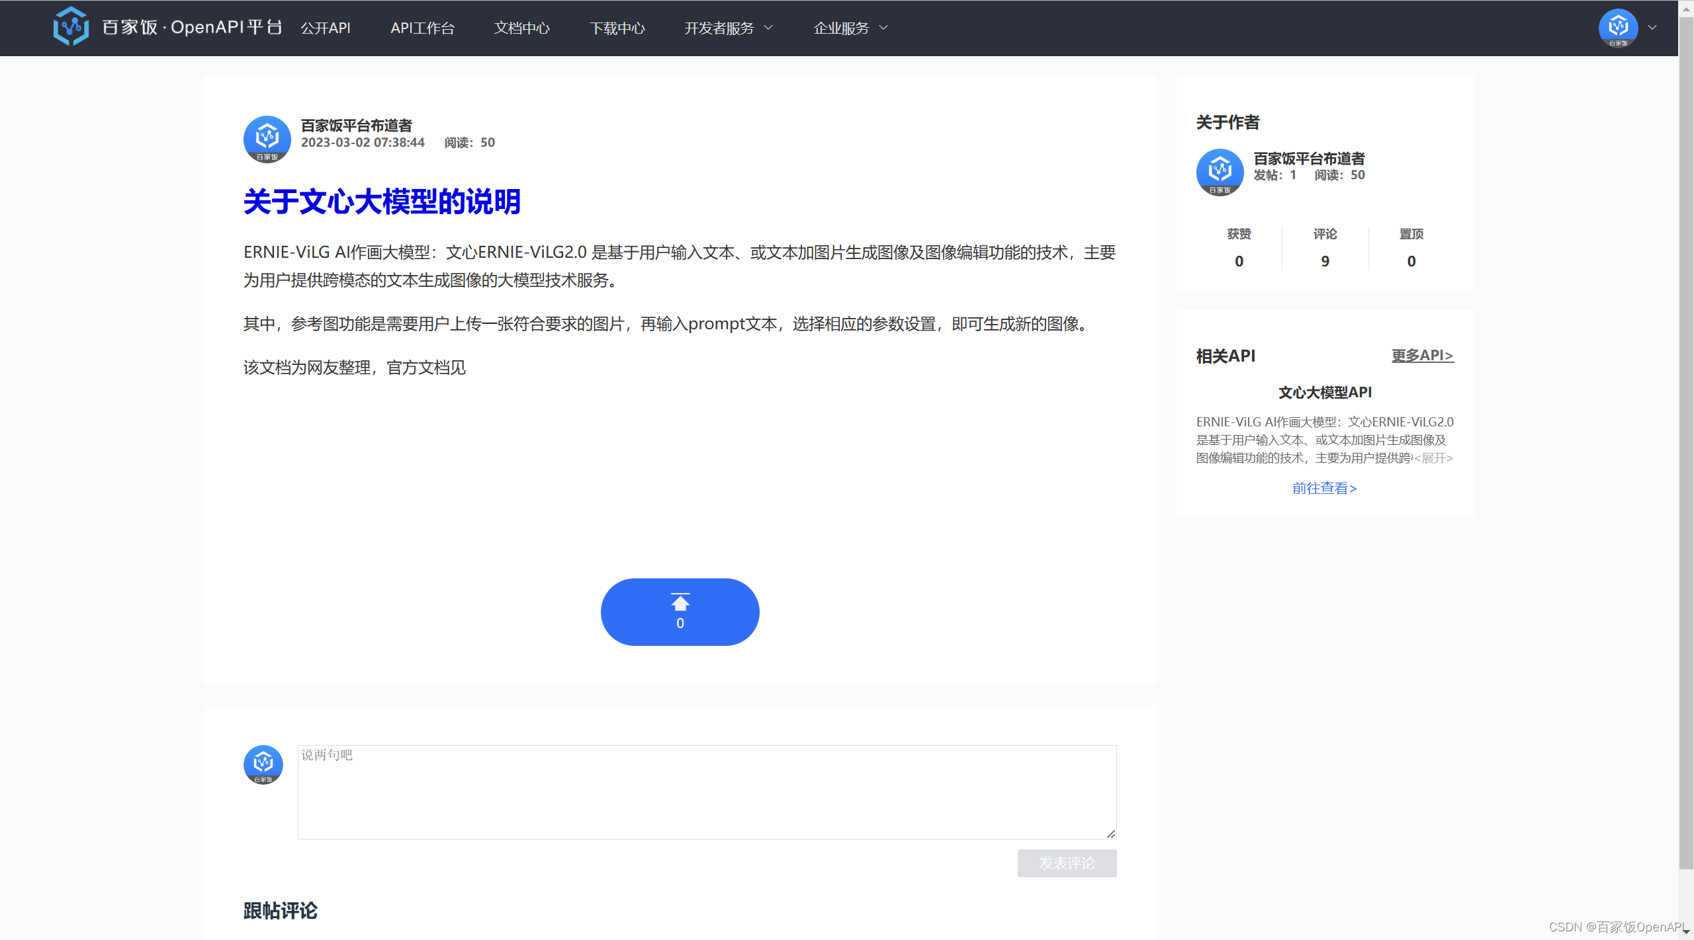The image size is (1694, 940).
Task: Click the blue upvote button showing 0
Action: pos(680,612)
